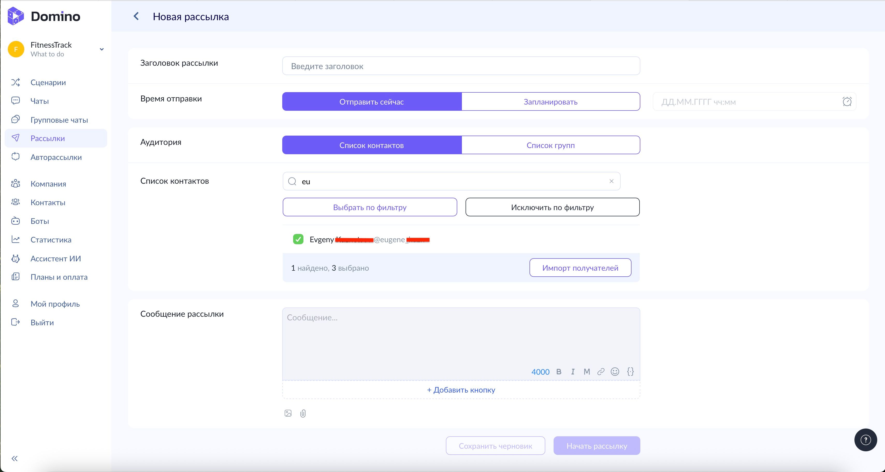Switch send time to Запланировать
Screen dimensions: 885x472
pyautogui.click(x=550, y=102)
